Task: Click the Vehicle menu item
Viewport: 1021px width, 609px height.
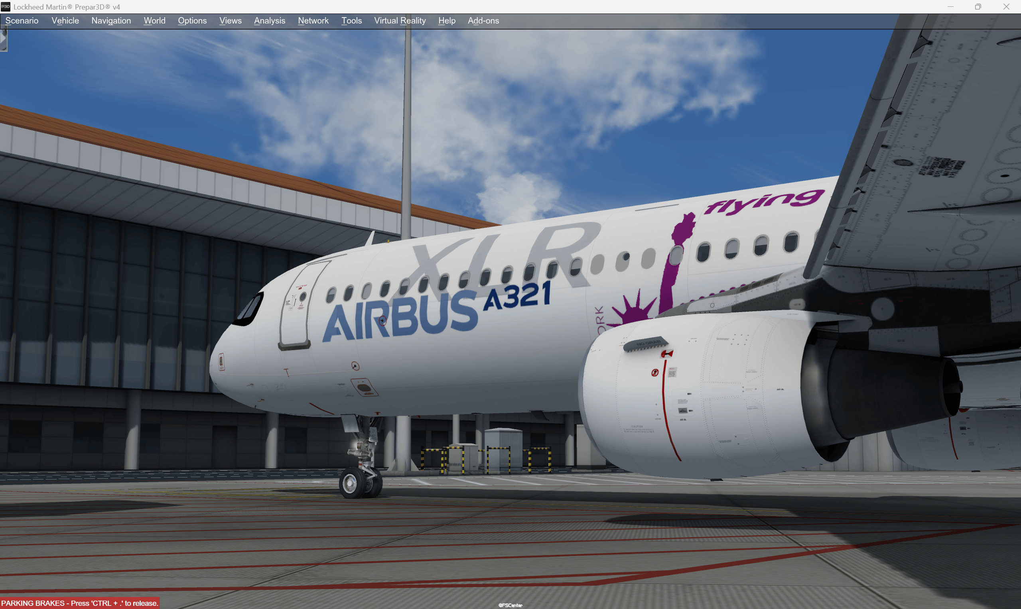Action: pyautogui.click(x=65, y=20)
